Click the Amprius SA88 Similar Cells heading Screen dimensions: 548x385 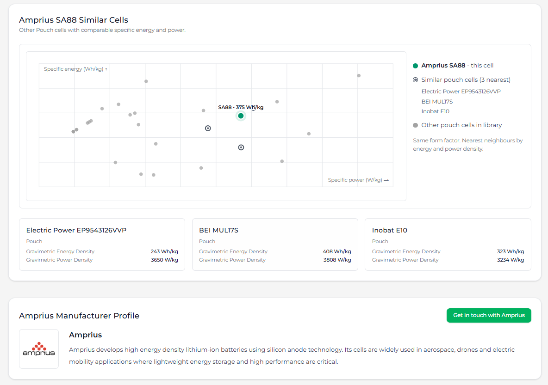tap(74, 20)
